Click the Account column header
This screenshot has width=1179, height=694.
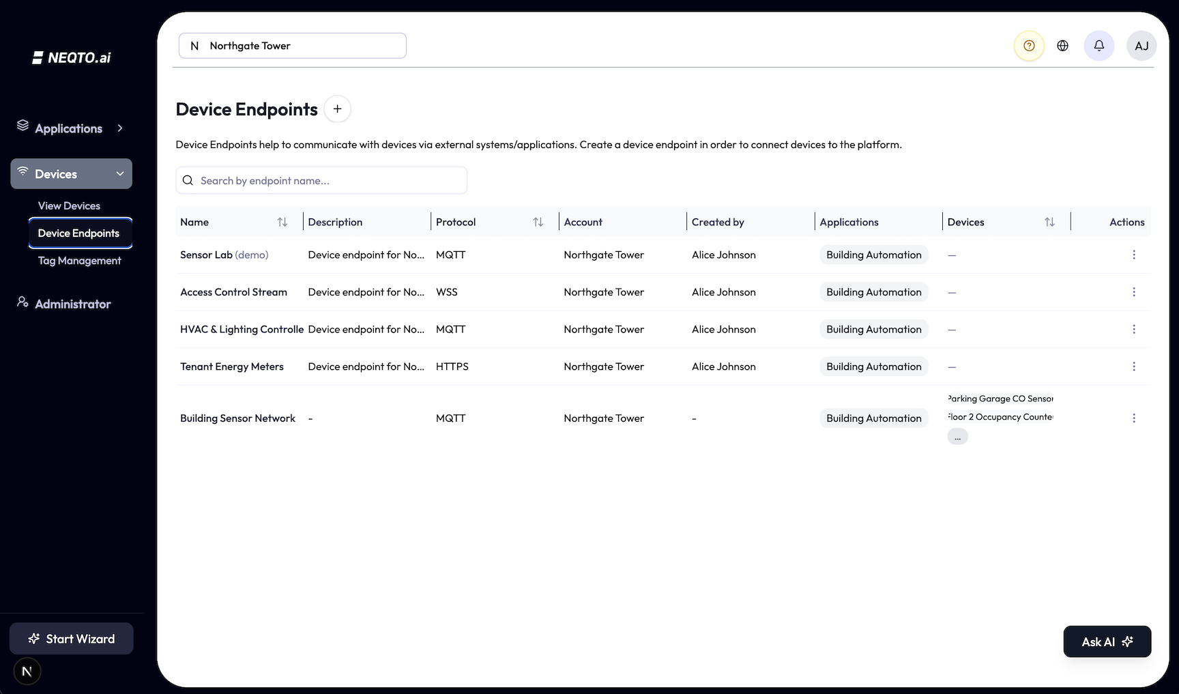click(x=583, y=222)
